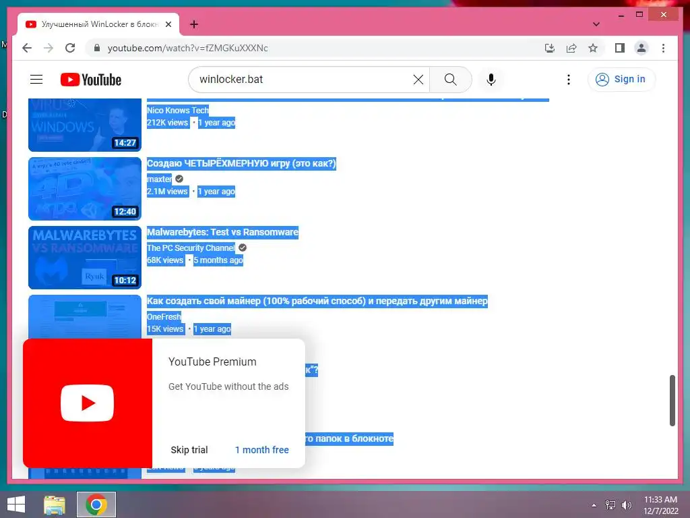The image size is (690, 518).
Task: Open File Explorer from taskbar
Action: point(55,505)
